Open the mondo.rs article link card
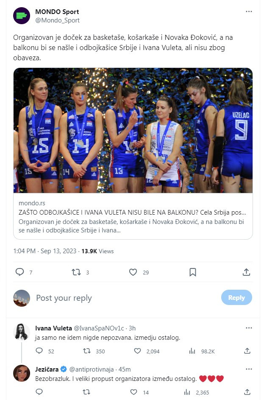Image resolution: width=264 pixels, height=400 pixels. pos(133,216)
